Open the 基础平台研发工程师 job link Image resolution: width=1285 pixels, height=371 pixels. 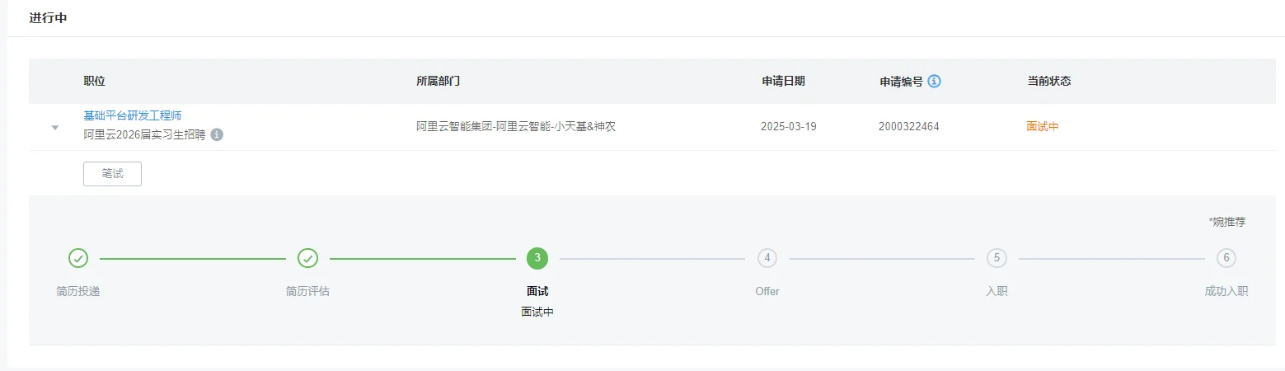(132, 115)
